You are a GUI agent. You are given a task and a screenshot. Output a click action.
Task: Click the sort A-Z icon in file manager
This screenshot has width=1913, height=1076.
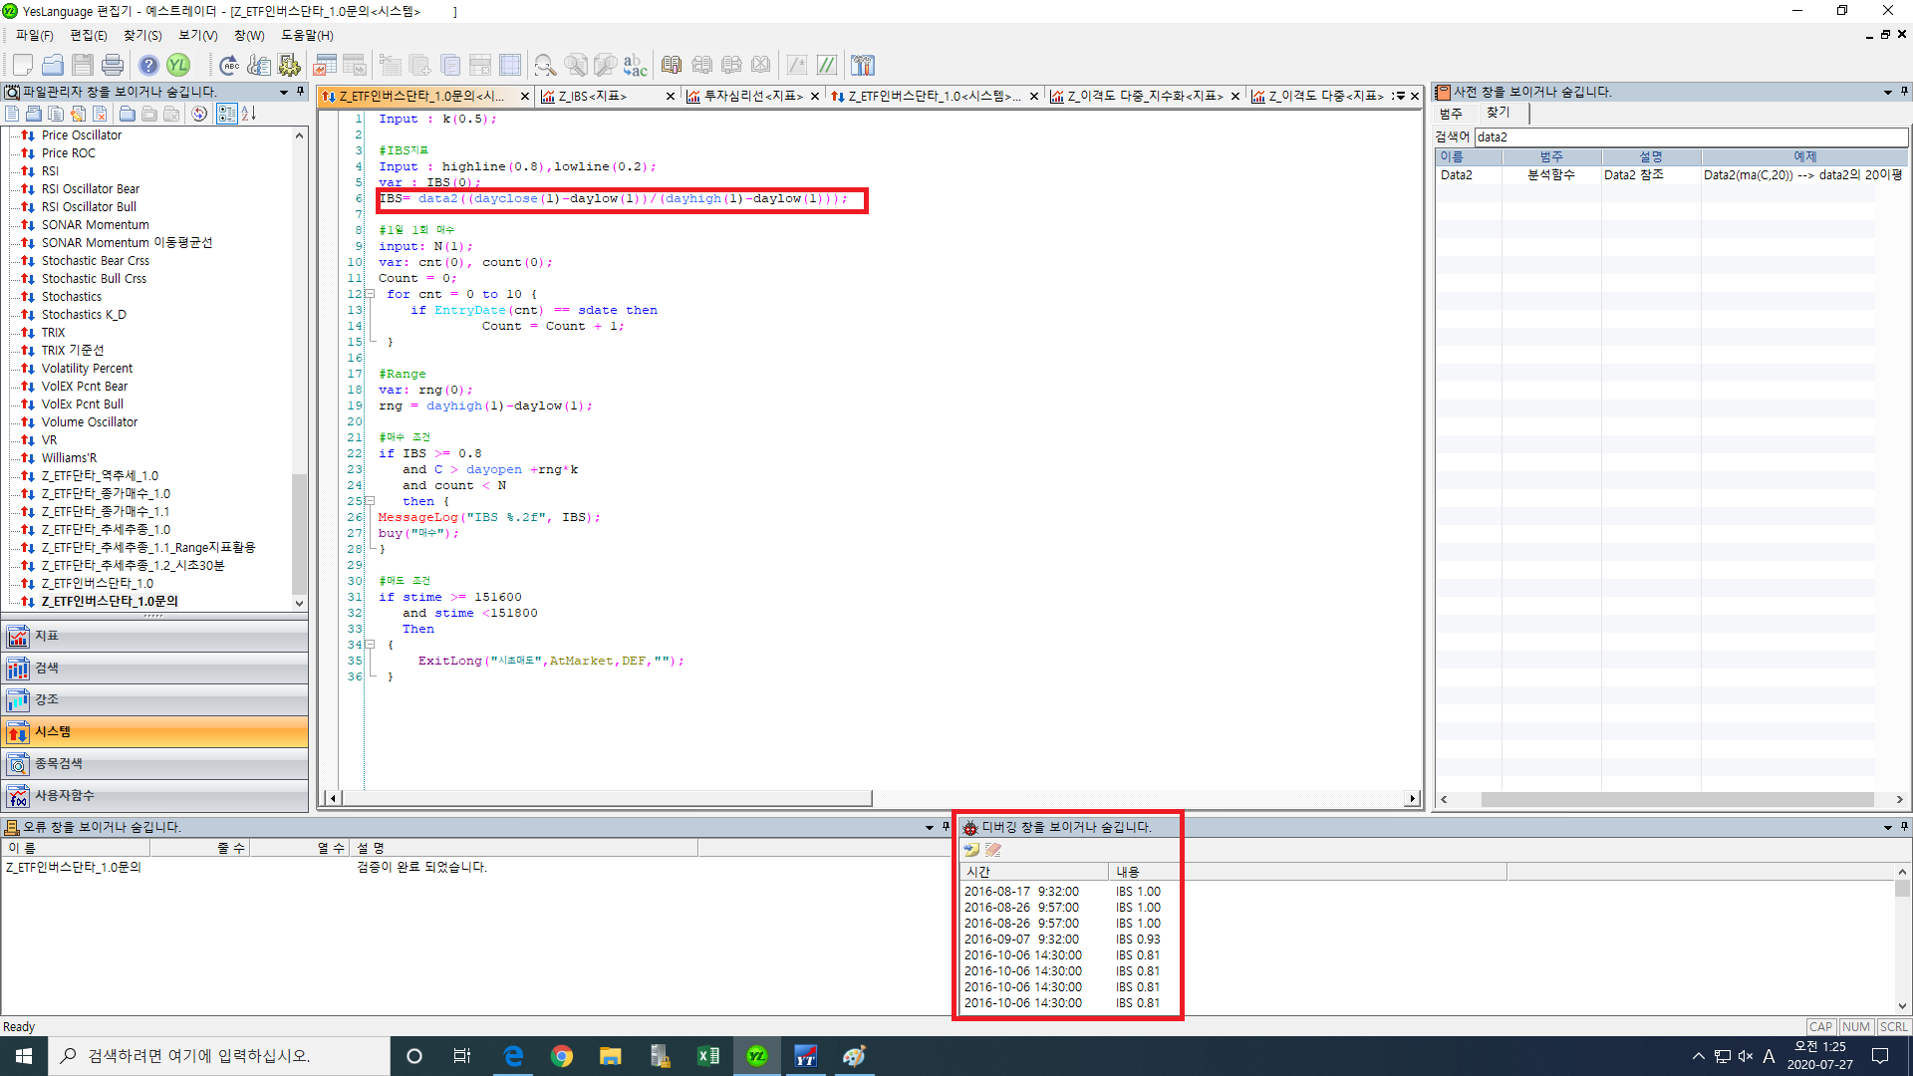[249, 114]
